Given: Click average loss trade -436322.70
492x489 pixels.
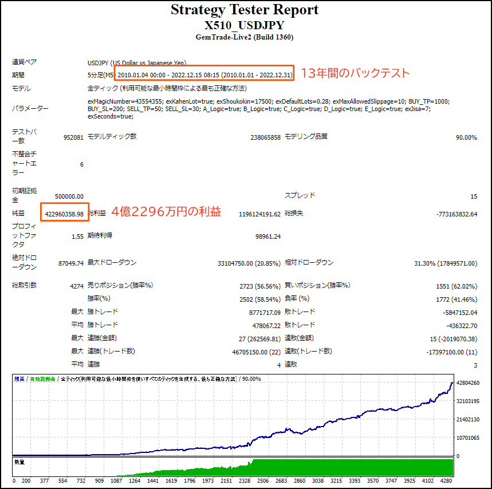Looking at the screenshot, I should 462,326.
